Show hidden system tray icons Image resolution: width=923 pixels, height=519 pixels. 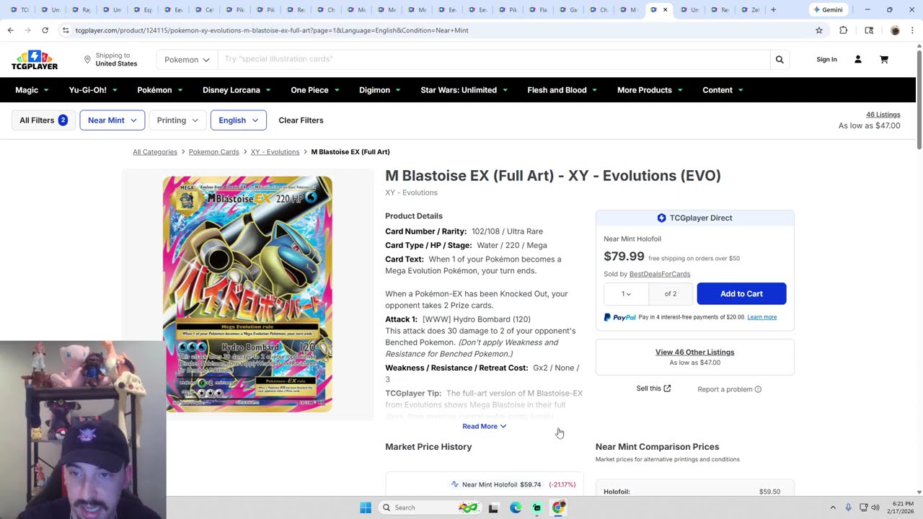click(833, 507)
